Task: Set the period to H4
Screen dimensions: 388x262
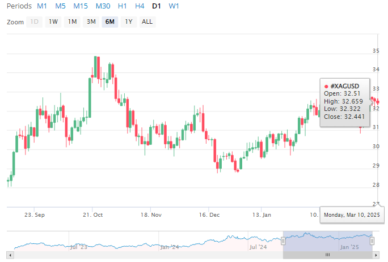Action: tap(140, 6)
